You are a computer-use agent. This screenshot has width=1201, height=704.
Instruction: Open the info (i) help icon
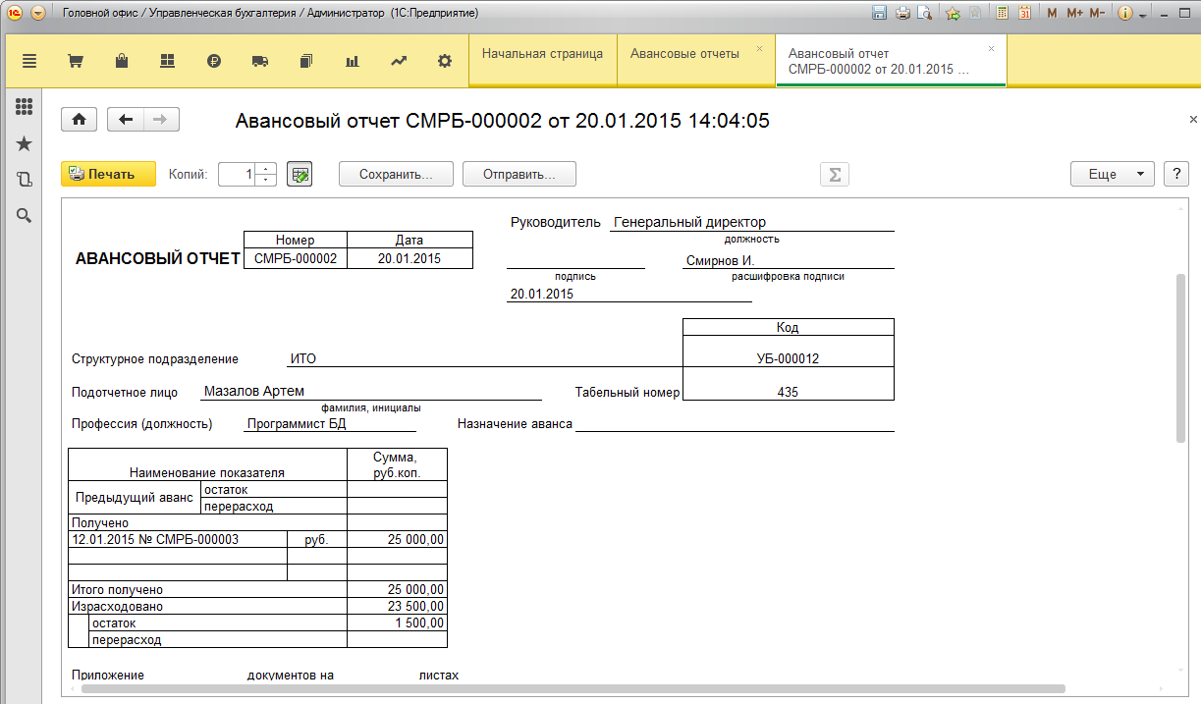tap(1124, 13)
